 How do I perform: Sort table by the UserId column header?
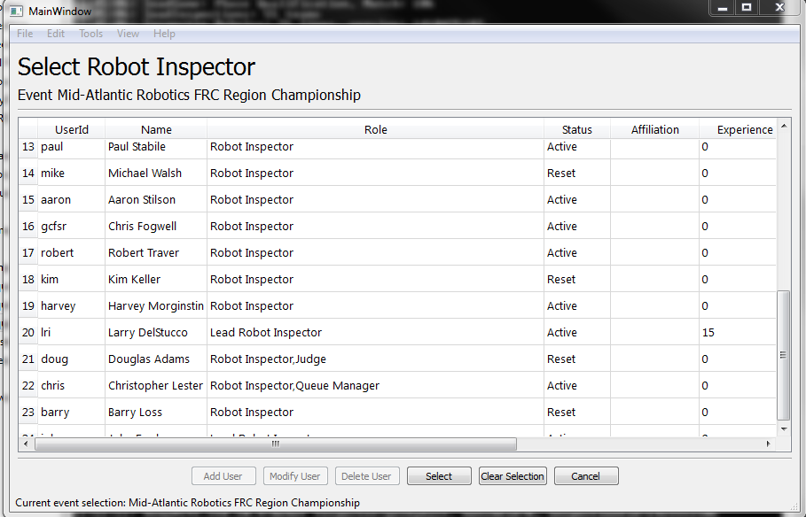(72, 130)
